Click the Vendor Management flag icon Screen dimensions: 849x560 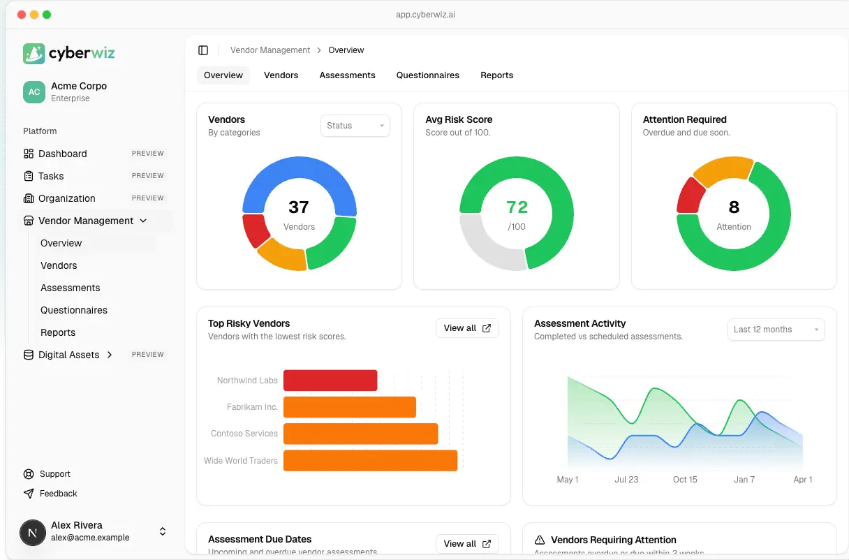(29, 221)
